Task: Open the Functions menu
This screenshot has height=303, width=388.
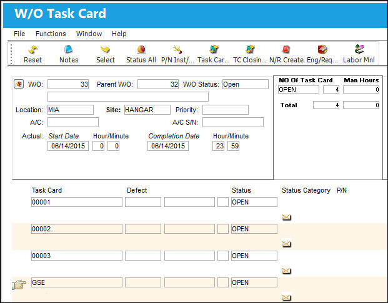Action: (51, 34)
